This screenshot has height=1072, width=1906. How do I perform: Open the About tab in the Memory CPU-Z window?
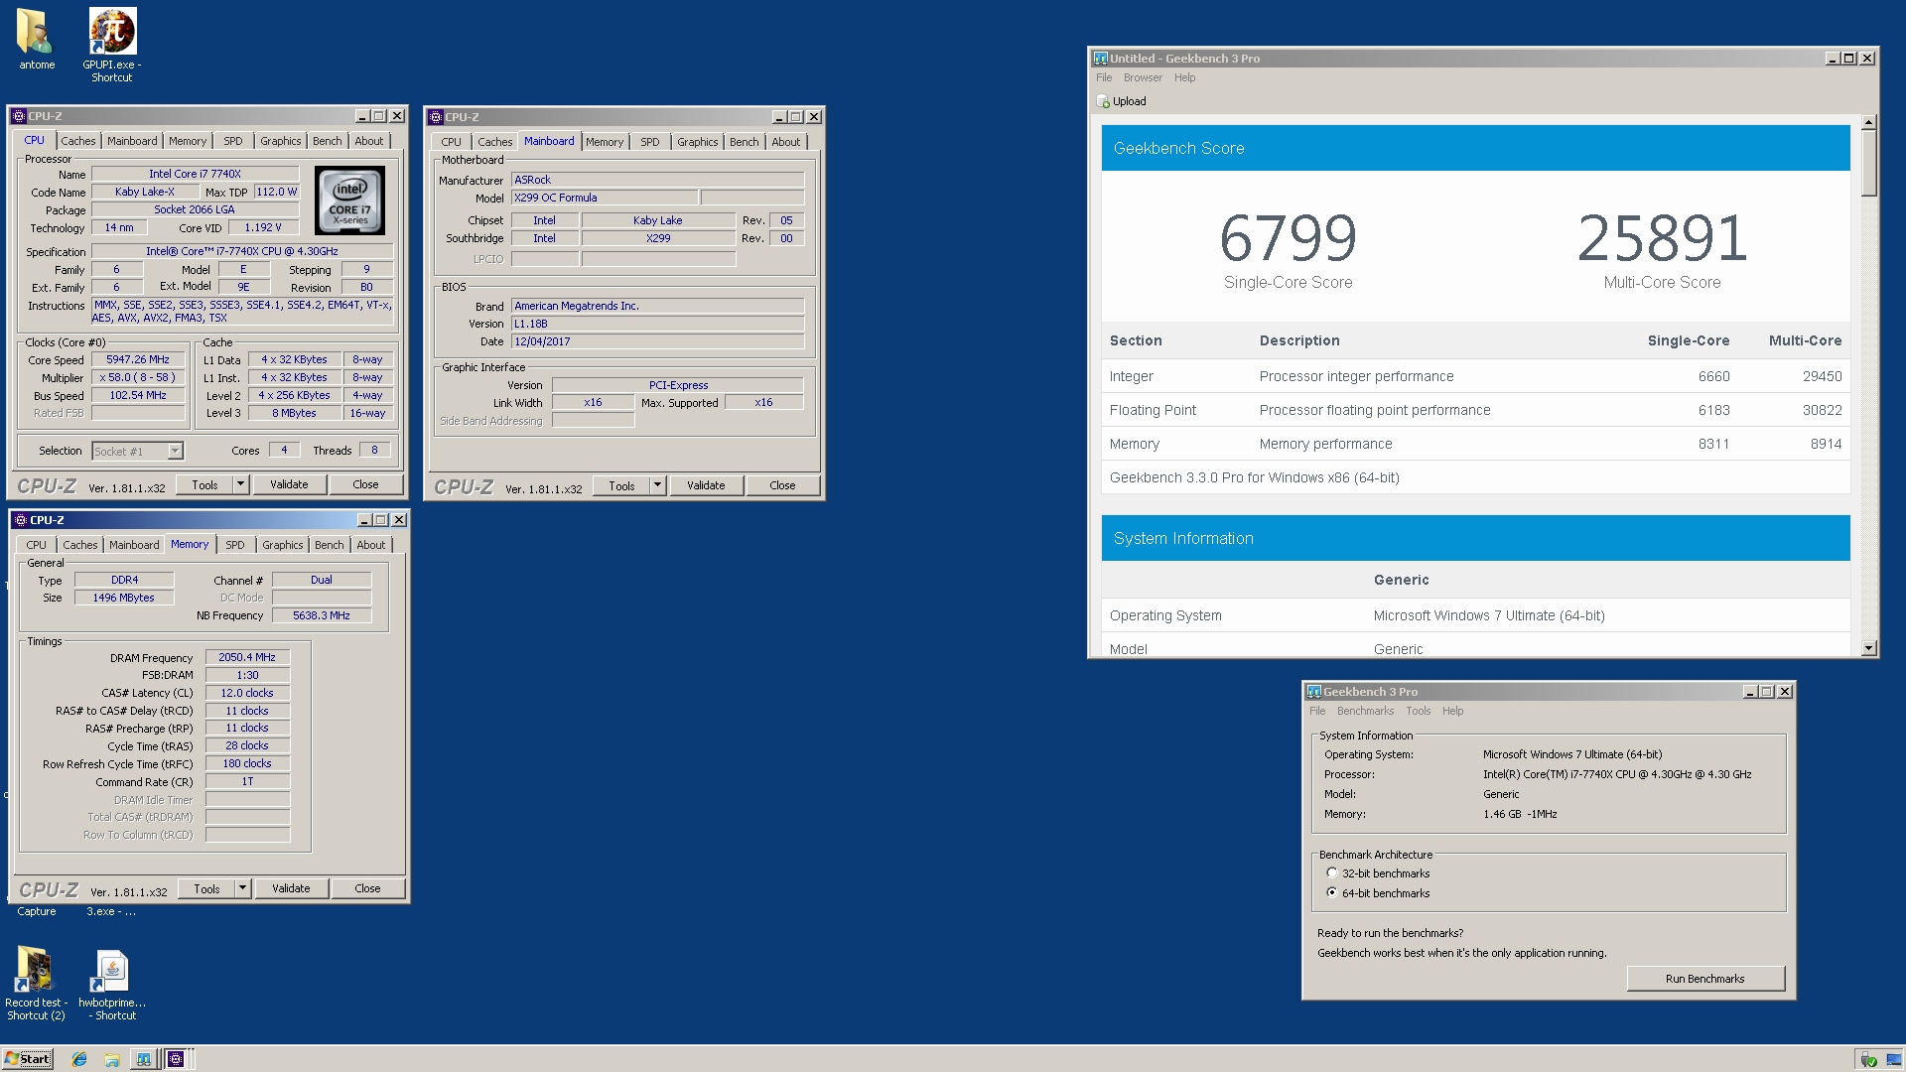(371, 545)
